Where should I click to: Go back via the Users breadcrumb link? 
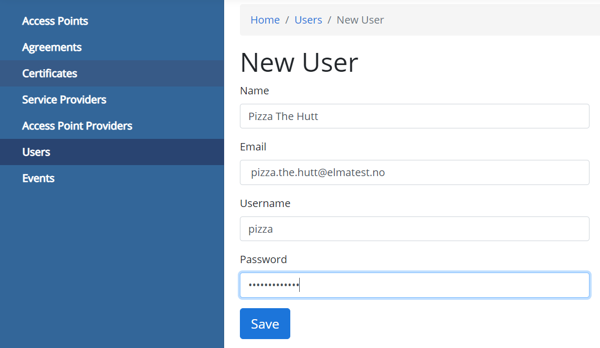(308, 20)
